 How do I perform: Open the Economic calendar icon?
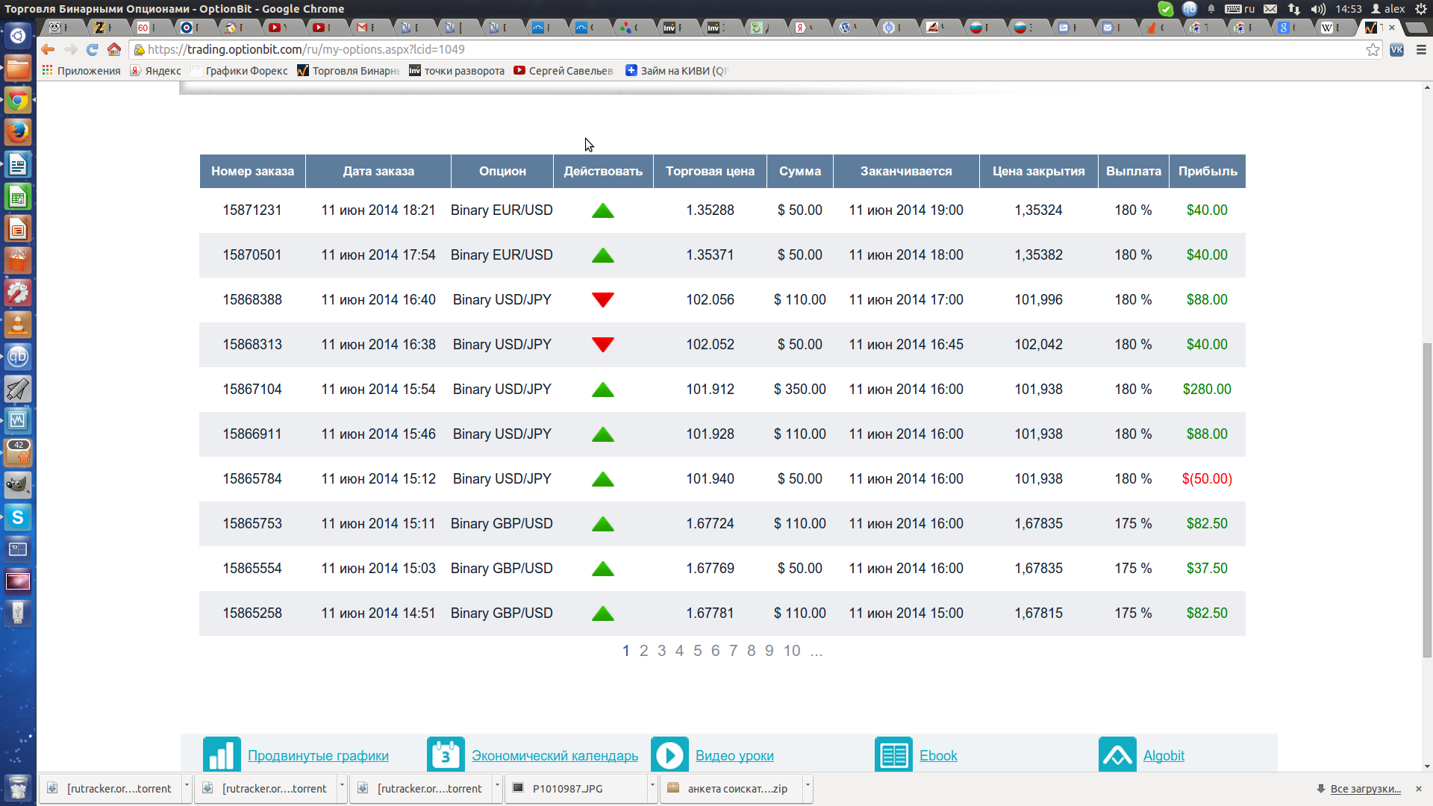[x=446, y=755]
